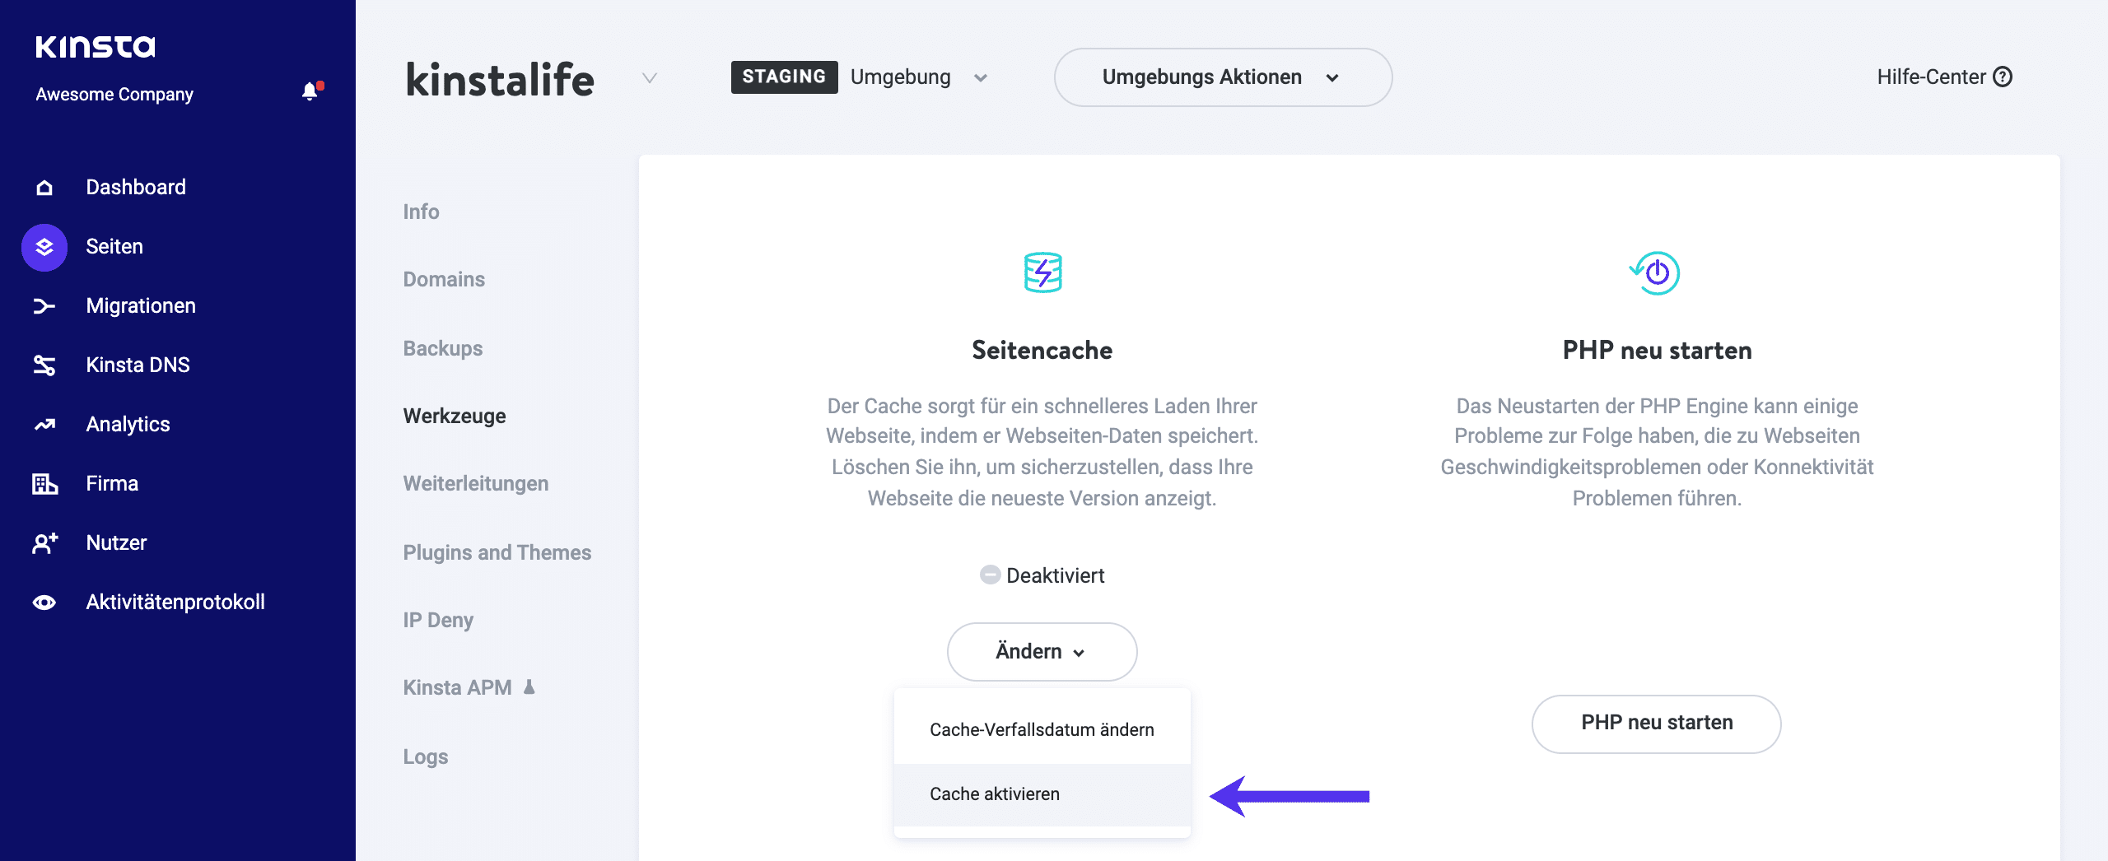Click the Nutzer add-user icon
Viewport: 2108px width, 861px height.
pos(44,542)
